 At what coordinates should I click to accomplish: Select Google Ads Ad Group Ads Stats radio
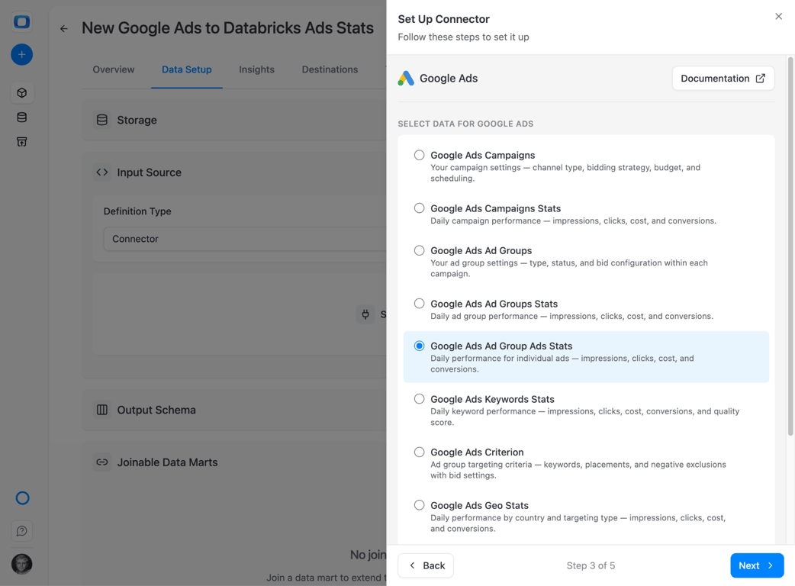pyautogui.click(x=420, y=346)
